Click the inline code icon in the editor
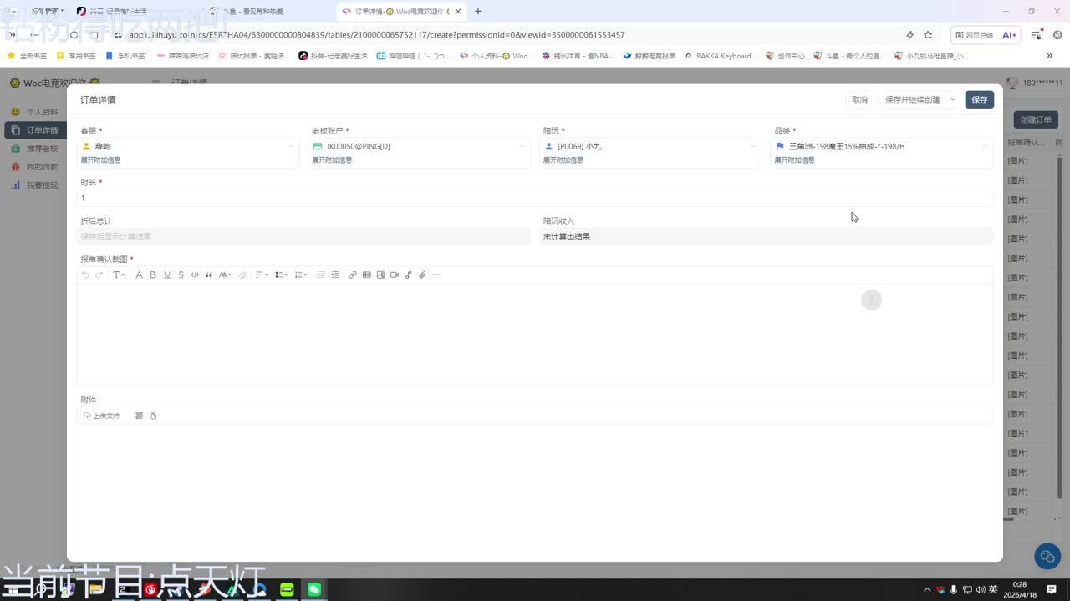The height and width of the screenshot is (601, 1070). coord(195,275)
